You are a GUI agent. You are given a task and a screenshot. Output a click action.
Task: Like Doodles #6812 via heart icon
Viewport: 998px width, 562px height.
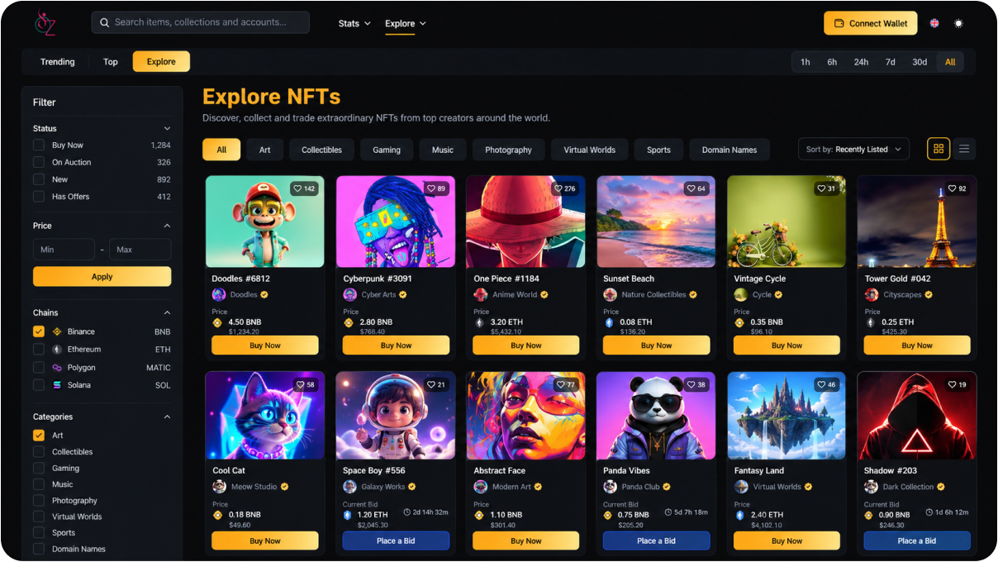coord(297,188)
